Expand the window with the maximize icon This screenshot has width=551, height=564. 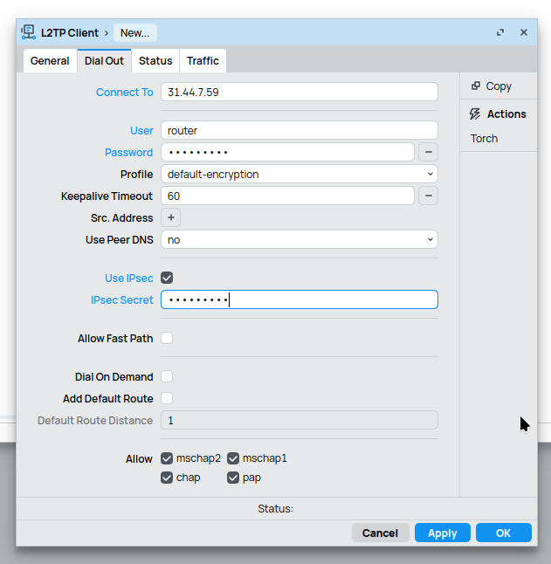pos(500,32)
